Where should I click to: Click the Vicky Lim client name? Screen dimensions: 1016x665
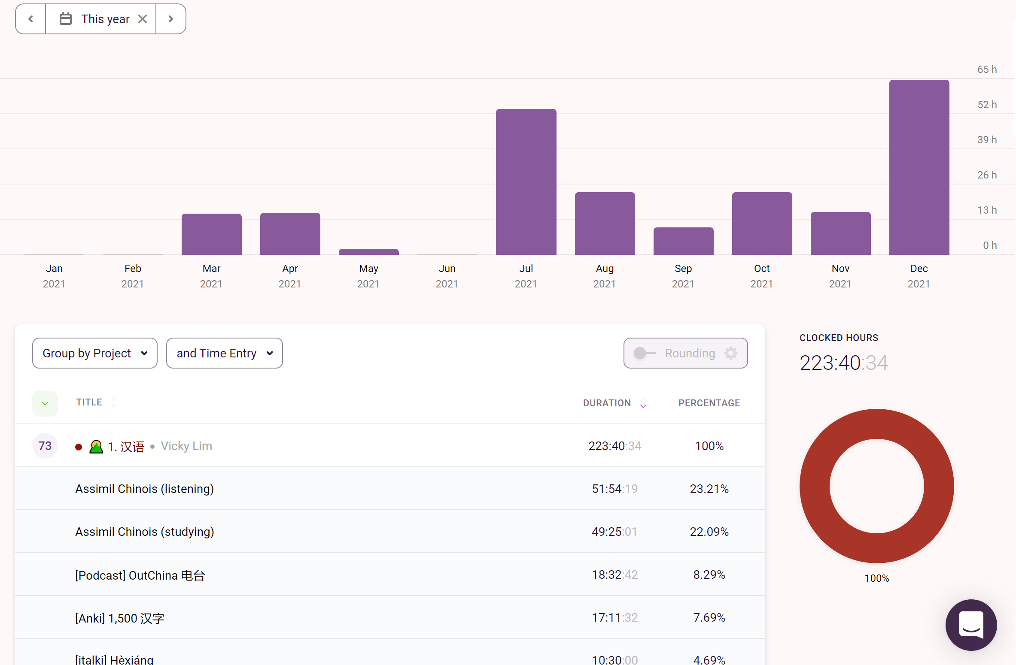click(186, 446)
